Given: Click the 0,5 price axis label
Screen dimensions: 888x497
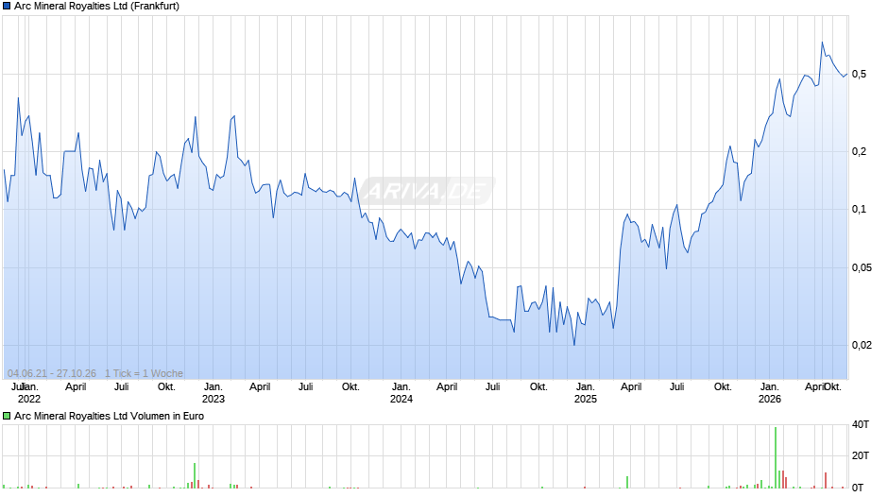Looking at the screenshot, I should [859, 75].
